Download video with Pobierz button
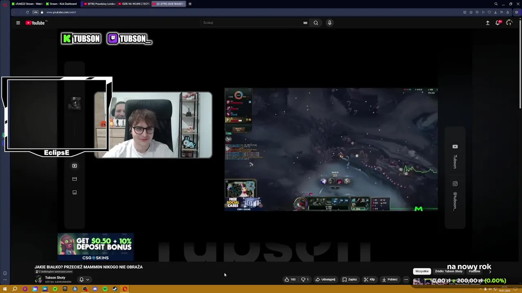This screenshot has height=293, width=522. [x=390, y=280]
